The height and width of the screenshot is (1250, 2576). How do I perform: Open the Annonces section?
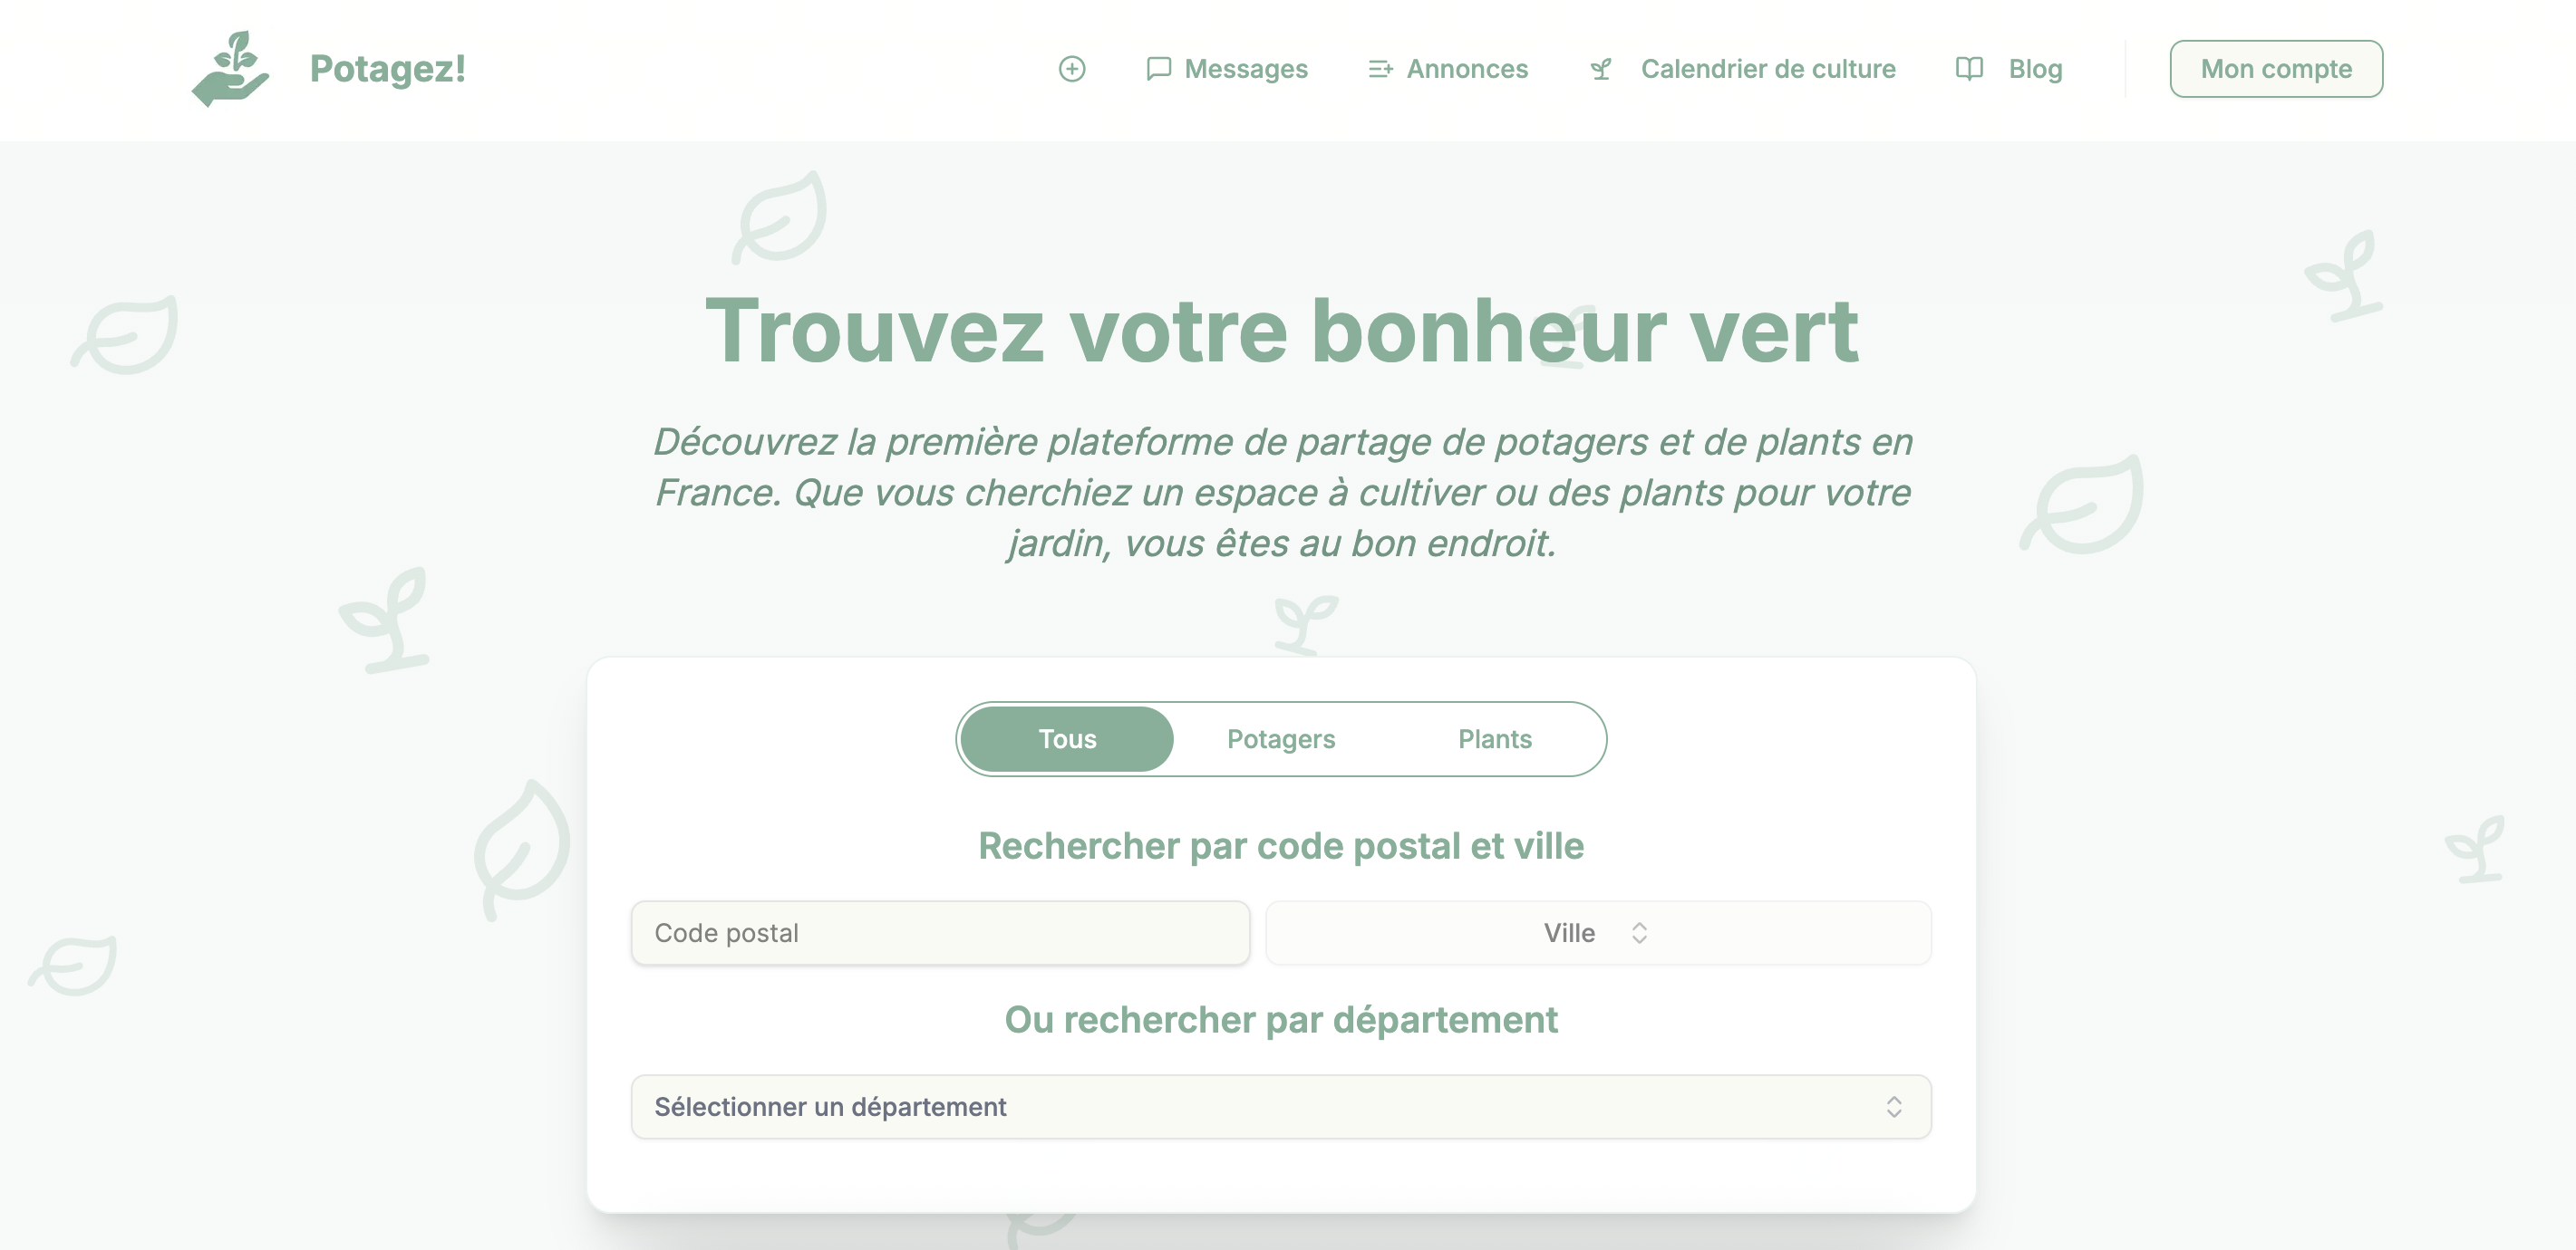point(1467,69)
